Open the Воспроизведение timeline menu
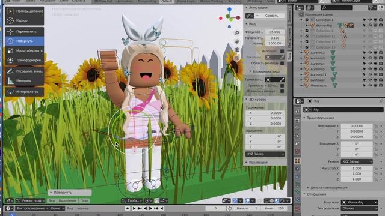Screen dimensions: 385x216 (x=32, y=208)
